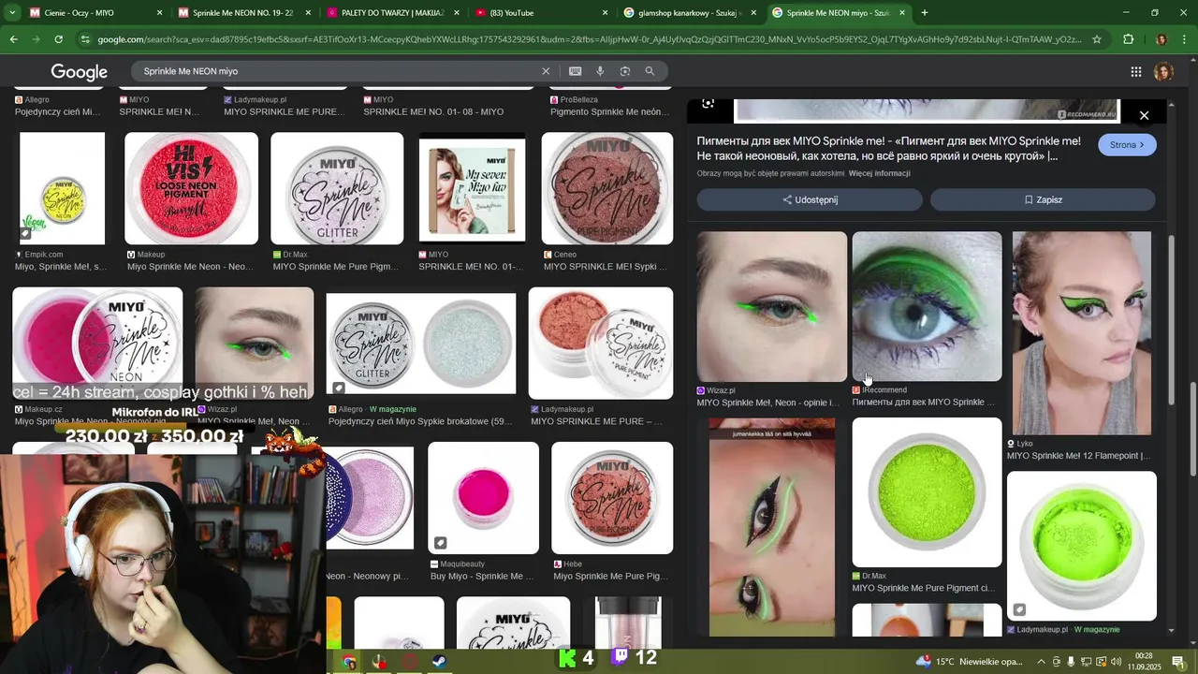Open the Chrome extensions menu
This screenshot has height=674, width=1198.
tap(1128, 39)
